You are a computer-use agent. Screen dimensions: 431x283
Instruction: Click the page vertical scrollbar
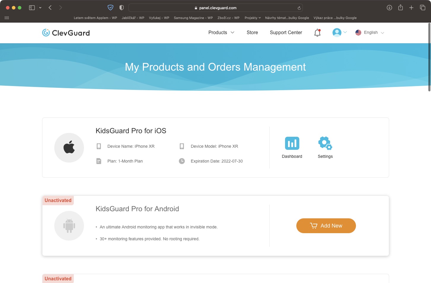click(429, 58)
